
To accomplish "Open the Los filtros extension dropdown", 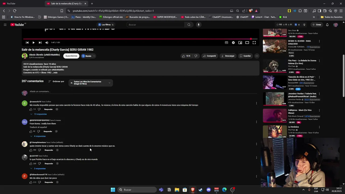I will coord(106,25).
